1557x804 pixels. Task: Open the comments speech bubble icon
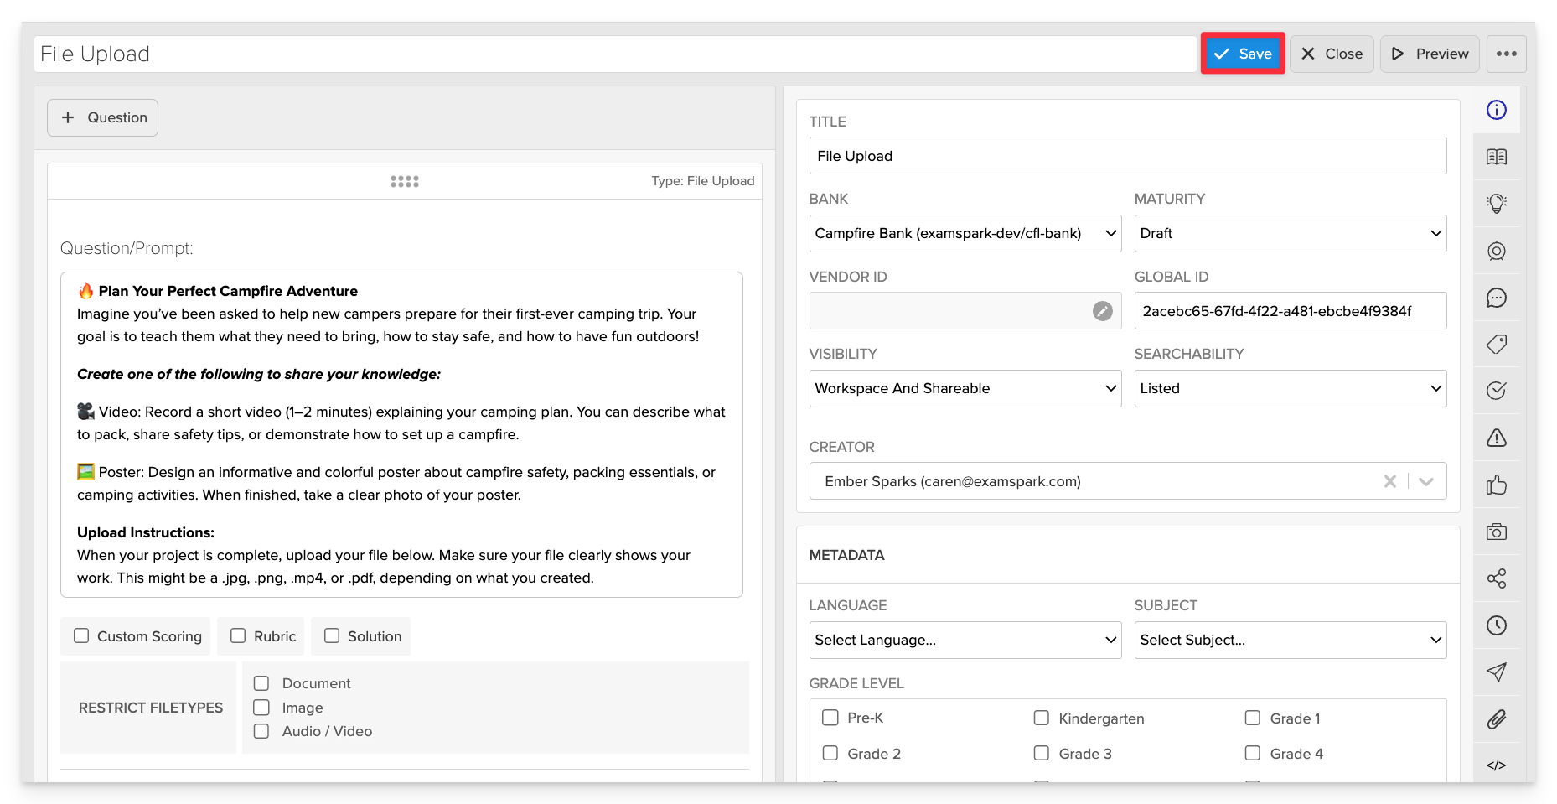click(x=1496, y=298)
